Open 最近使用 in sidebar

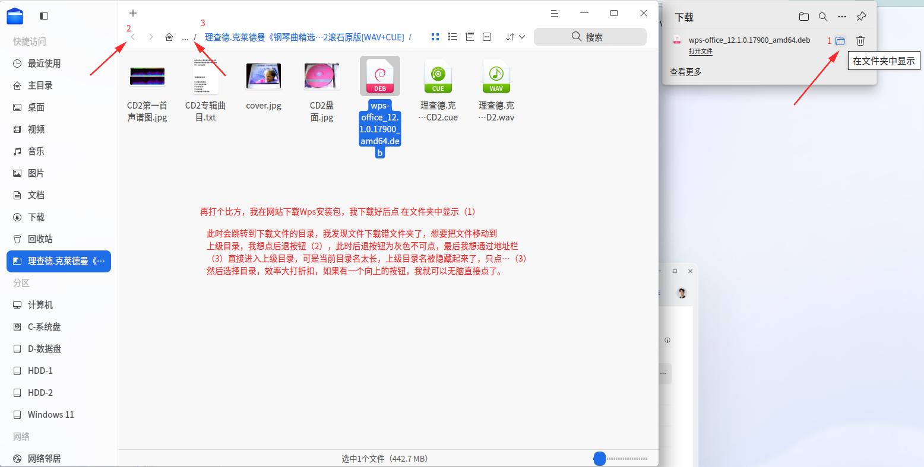pos(59,63)
